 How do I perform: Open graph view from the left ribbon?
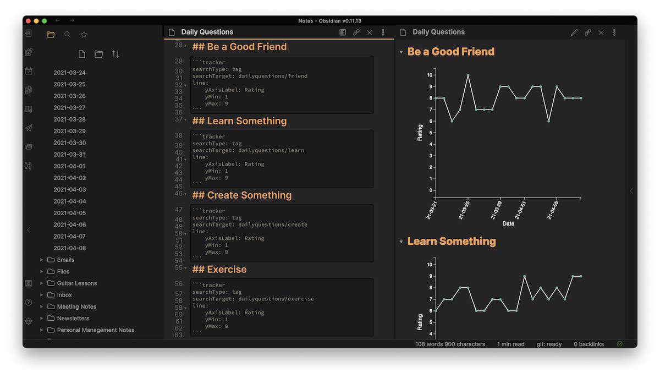tap(29, 166)
